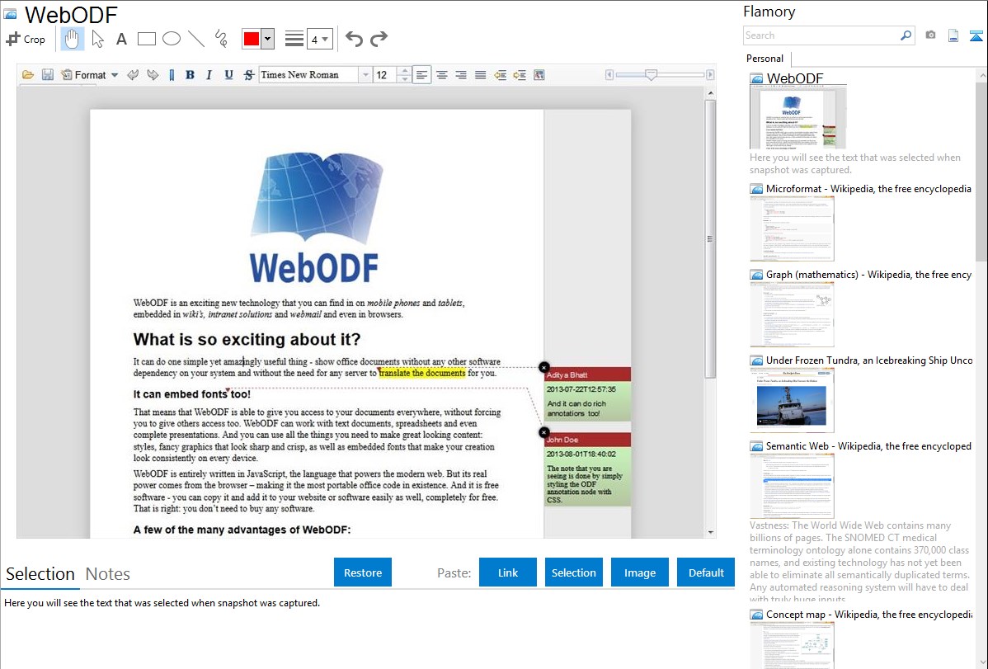Close Aditya Bhatt's annotation
The width and height of the screenshot is (988, 669).
coord(543,367)
